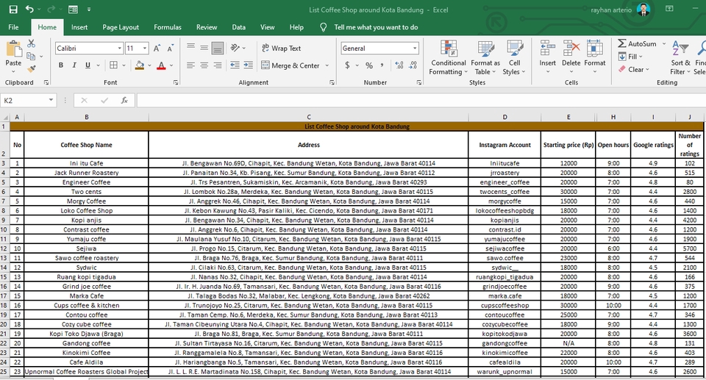Toggle Underline formatting
The width and height of the screenshot is (706, 380).
click(x=88, y=65)
